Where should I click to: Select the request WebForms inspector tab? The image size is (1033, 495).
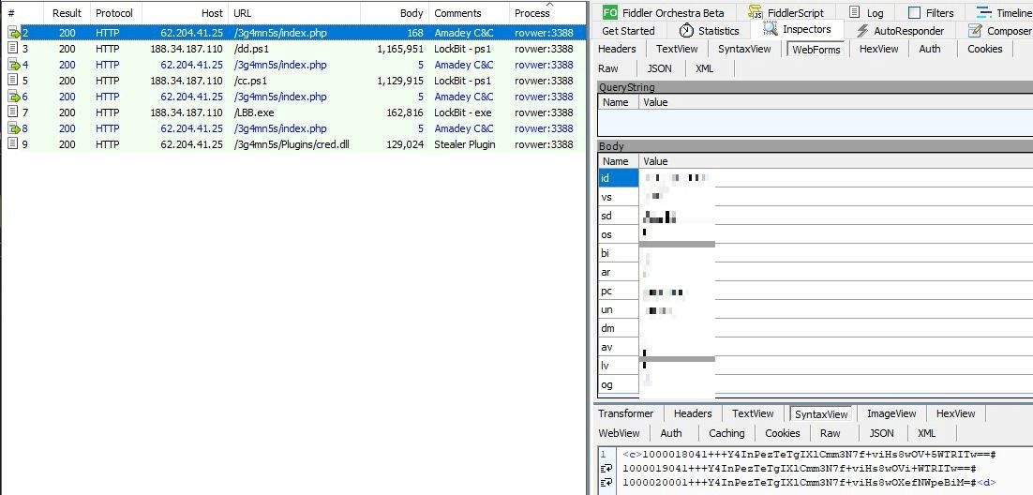[x=816, y=50]
